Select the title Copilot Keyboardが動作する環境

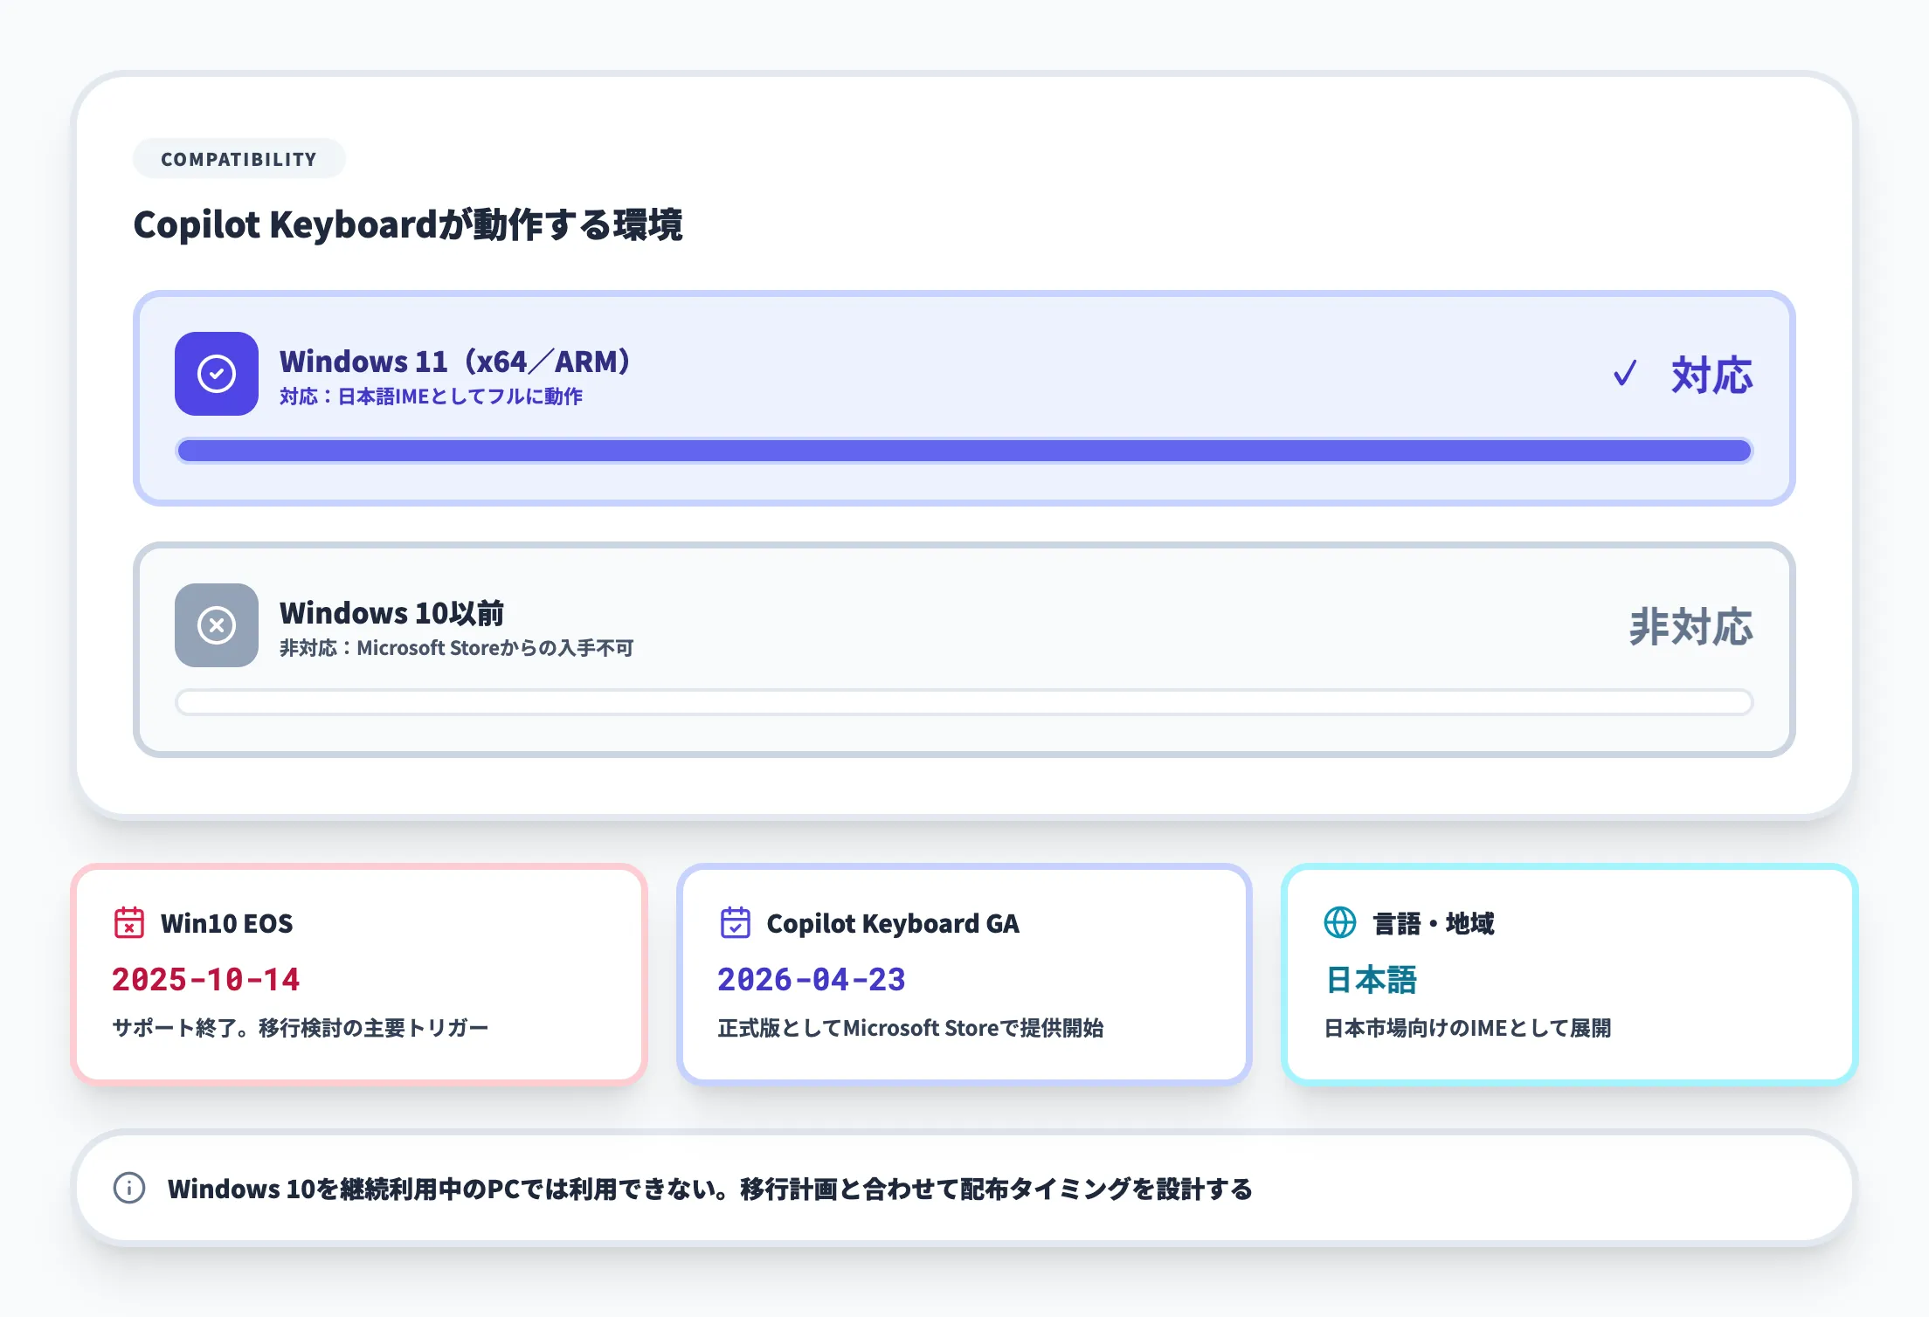coord(411,224)
